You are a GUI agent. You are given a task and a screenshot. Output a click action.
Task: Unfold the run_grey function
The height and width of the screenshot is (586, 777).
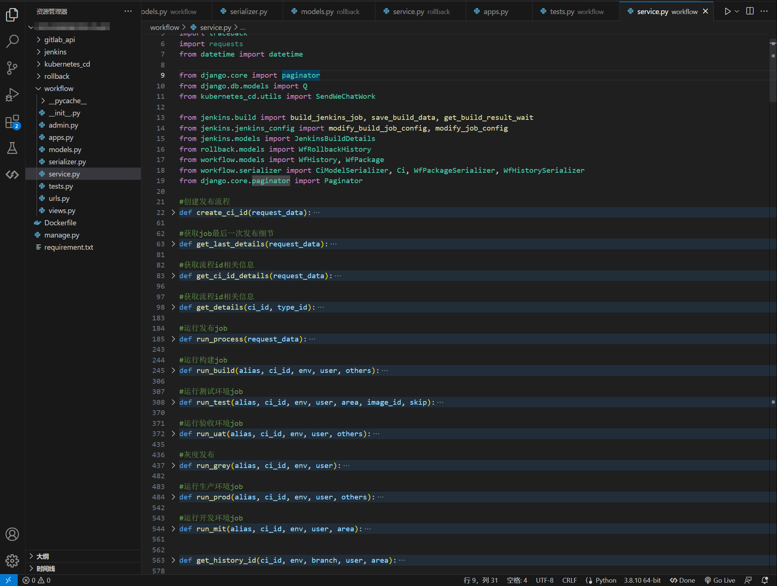[x=173, y=465]
